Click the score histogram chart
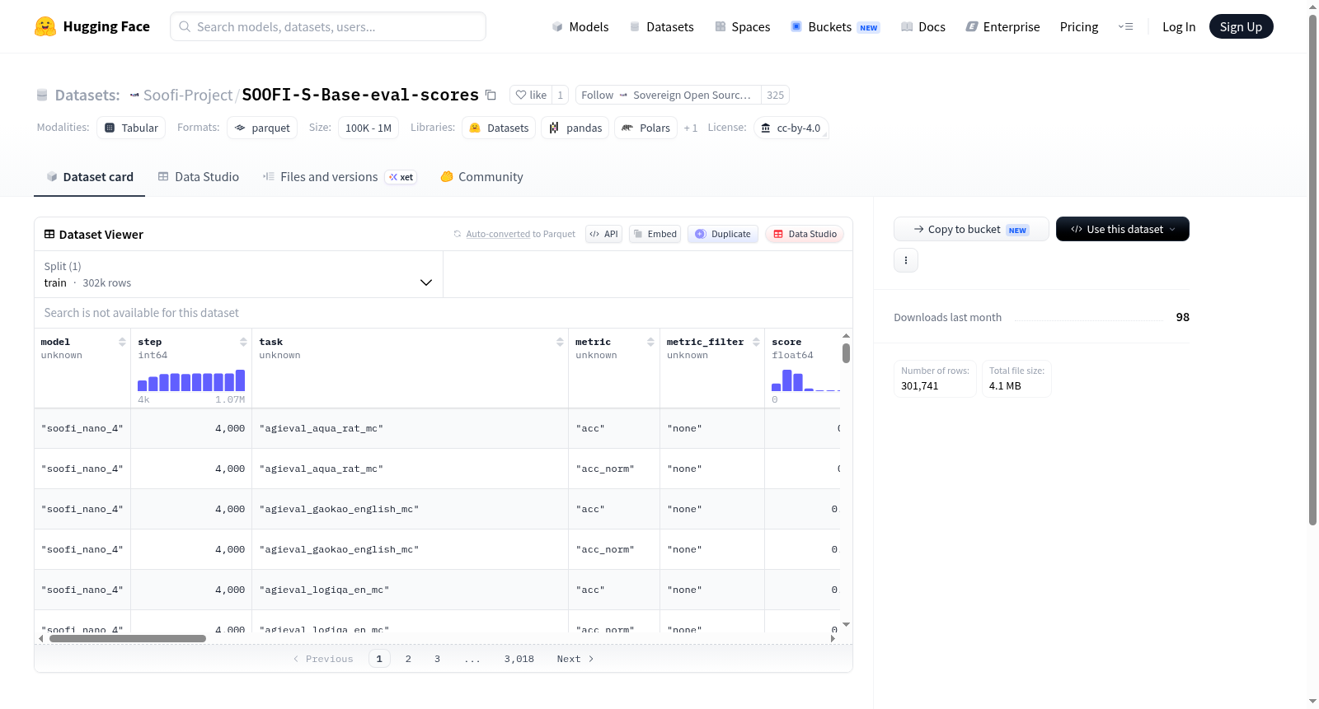The width and height of the screenshot is (1319, 709). coord(805,380)
